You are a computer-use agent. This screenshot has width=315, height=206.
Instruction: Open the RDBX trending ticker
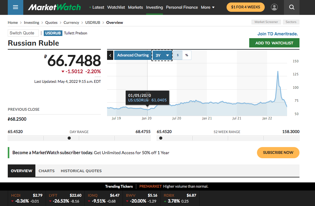[x=180, y=198]
